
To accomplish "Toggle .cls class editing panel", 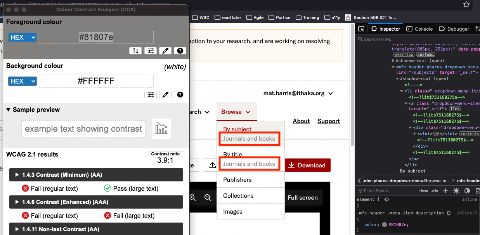I will coord(435,191).
